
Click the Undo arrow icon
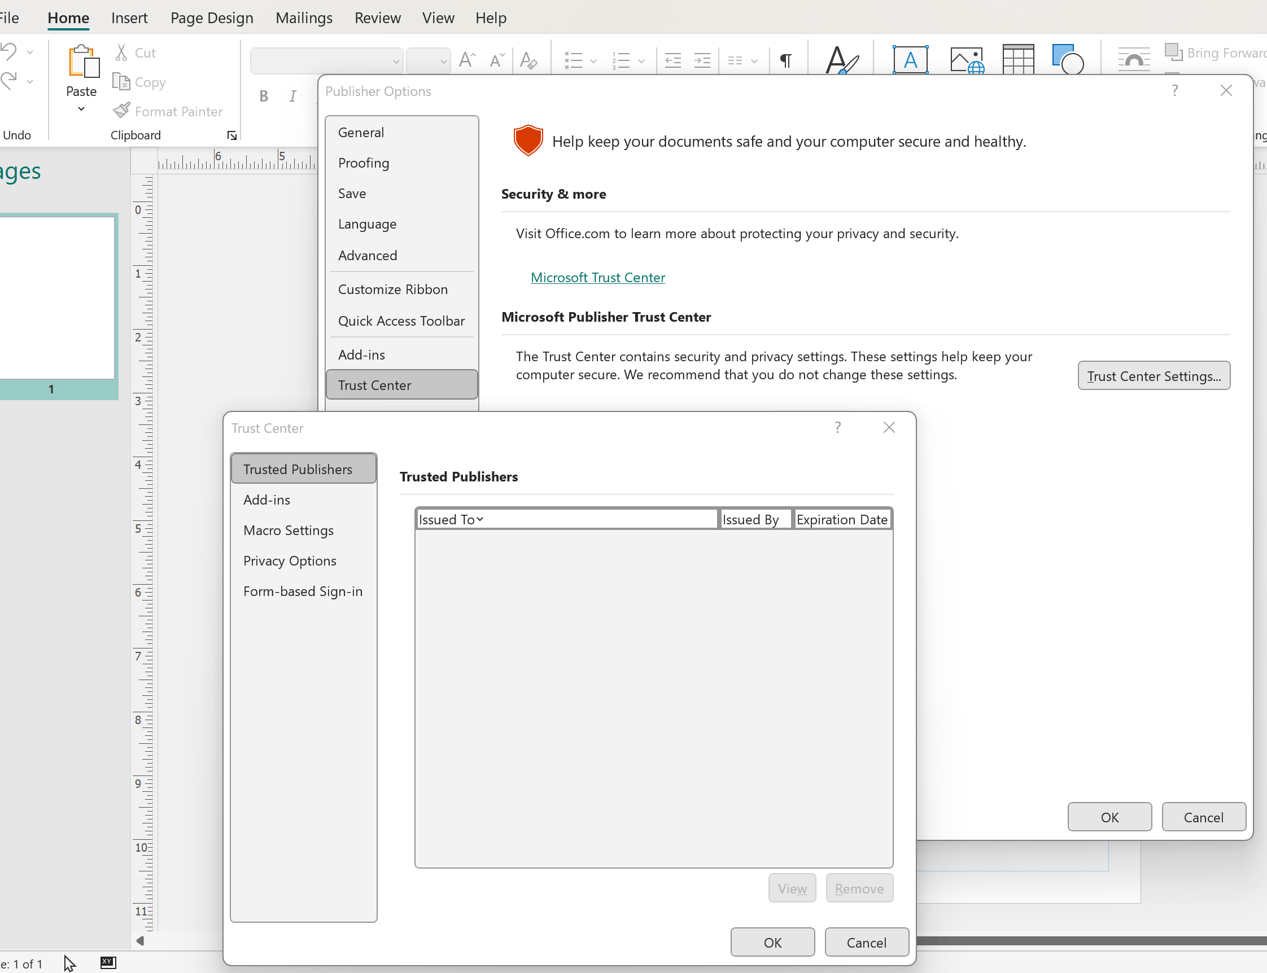point(9,51)
